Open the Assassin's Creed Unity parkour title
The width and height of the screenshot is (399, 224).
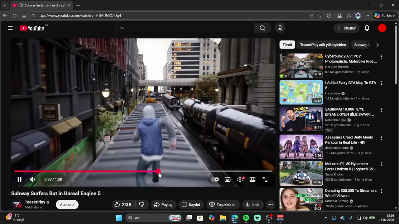pos(349,140)
